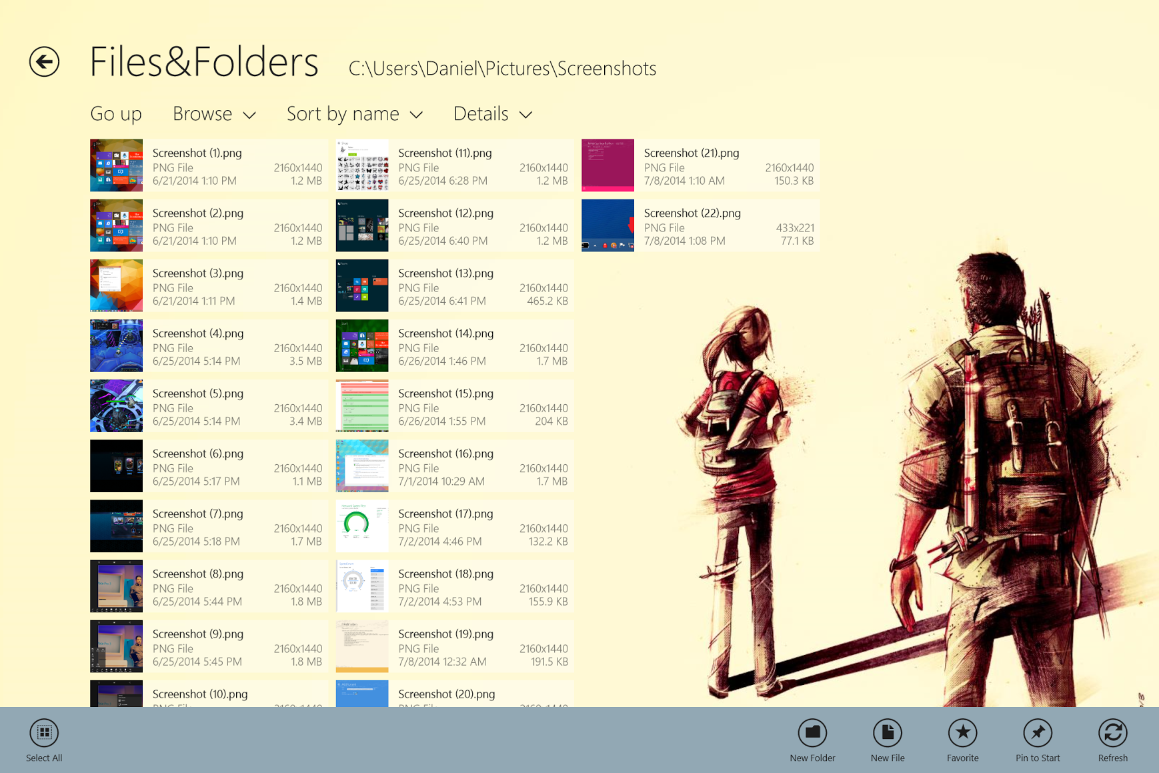Open the Details view dropdown

coord(493,114)
